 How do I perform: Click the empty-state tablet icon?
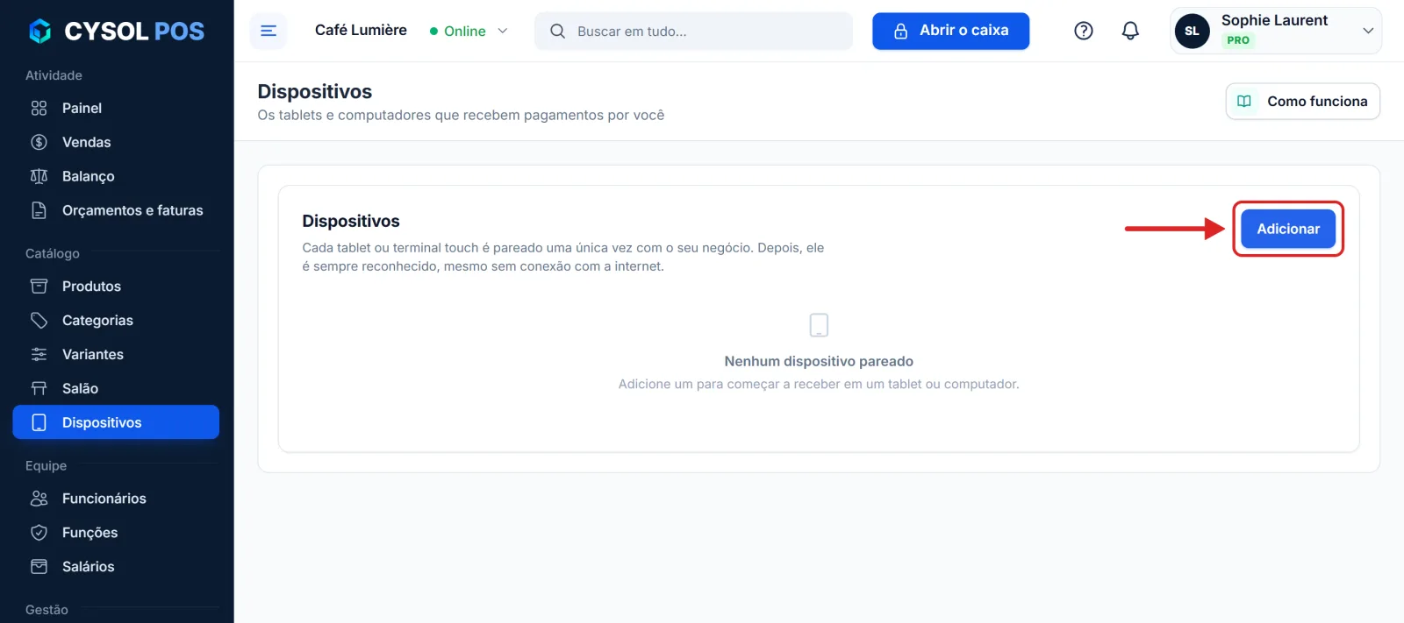819,325
